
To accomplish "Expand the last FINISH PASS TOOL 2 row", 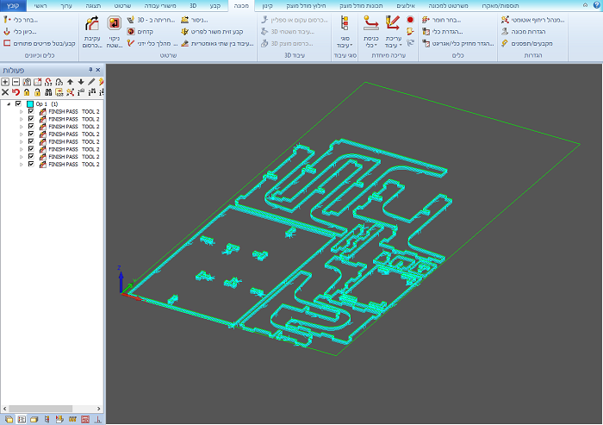I will [x=22, y=165].
